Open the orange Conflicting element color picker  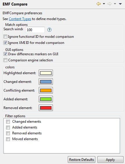click(x=46, y=90)
